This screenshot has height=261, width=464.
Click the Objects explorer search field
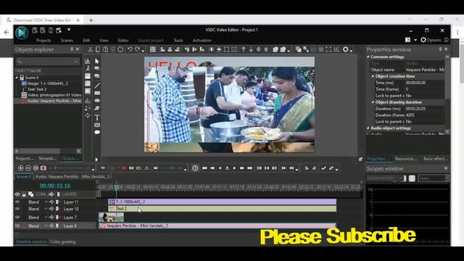point(47,61)
